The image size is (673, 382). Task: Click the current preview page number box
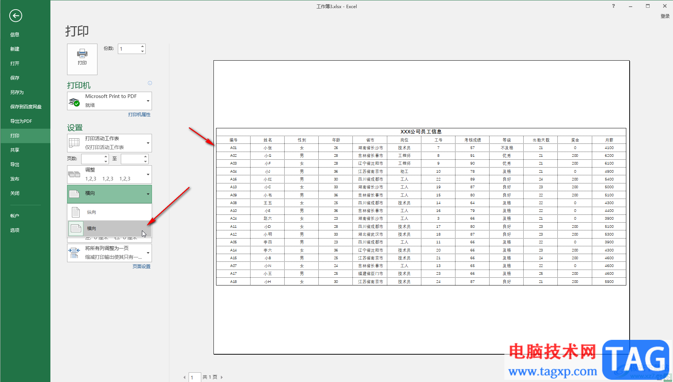195,377
